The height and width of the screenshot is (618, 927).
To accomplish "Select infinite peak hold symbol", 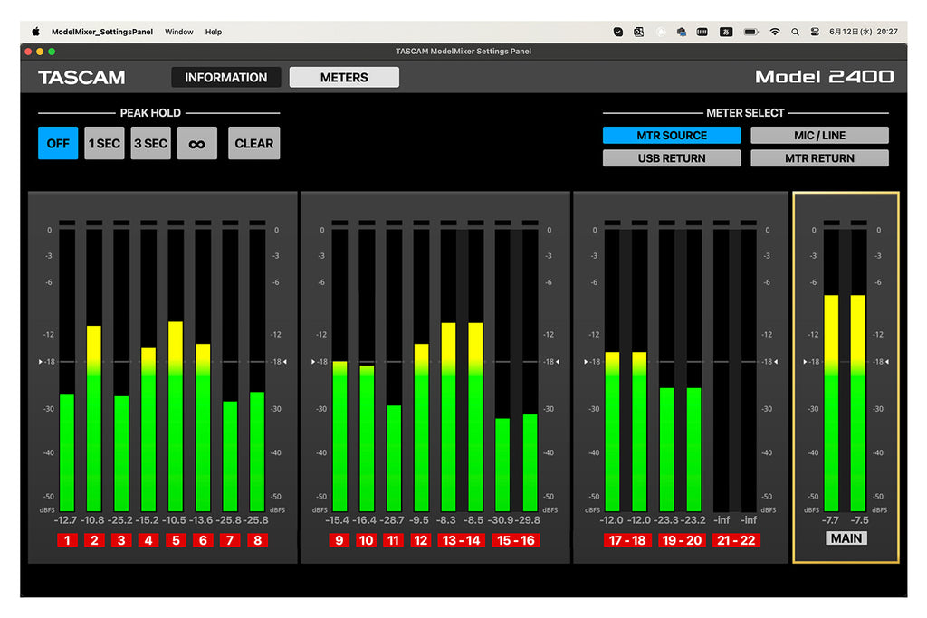I will pos(196,144).
